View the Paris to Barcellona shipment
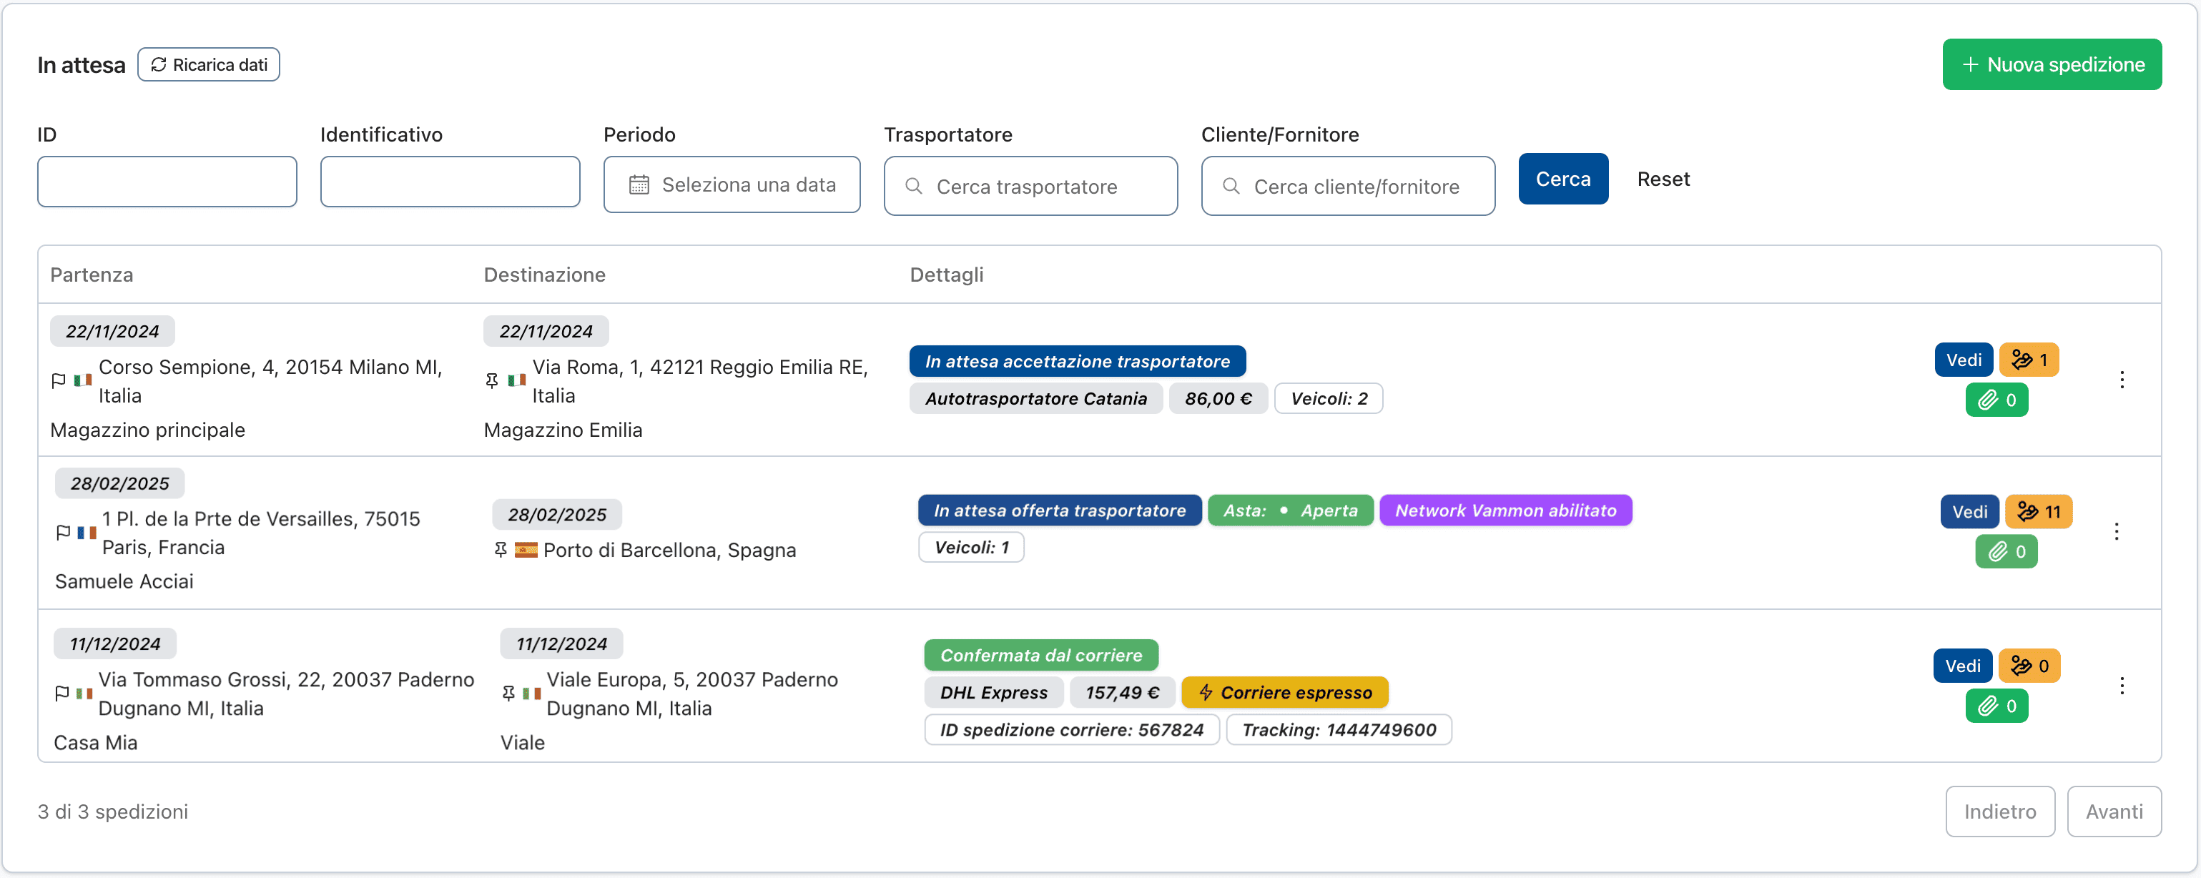2201x878 pixels. [1969, 512]
